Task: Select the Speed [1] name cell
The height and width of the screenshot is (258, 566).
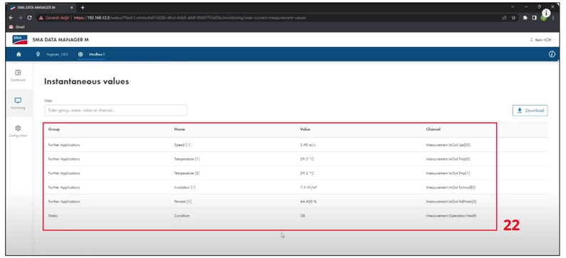Action: [x=182, y=145]
